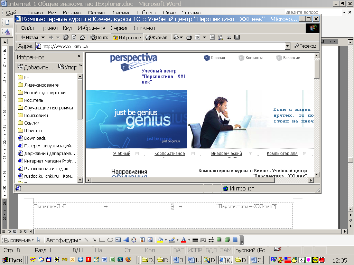This screenshot has width=354, height=265.
Task: Toggle ИСПР track changes indicator
Action: [x=195, y=250]
